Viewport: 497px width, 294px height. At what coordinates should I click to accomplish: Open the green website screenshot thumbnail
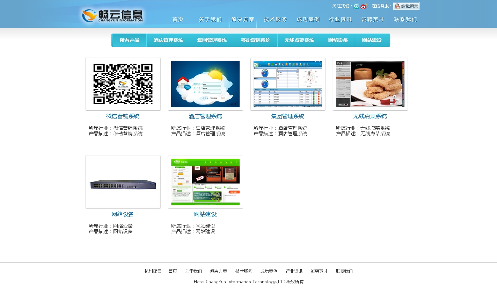coord(205,182)
